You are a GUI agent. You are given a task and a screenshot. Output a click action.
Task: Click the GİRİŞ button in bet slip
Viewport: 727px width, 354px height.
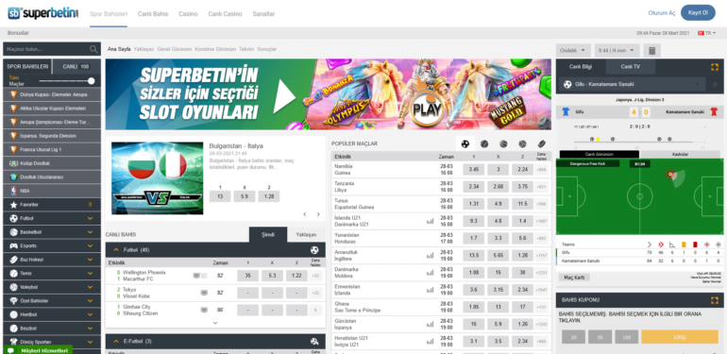tap(680, 337)
